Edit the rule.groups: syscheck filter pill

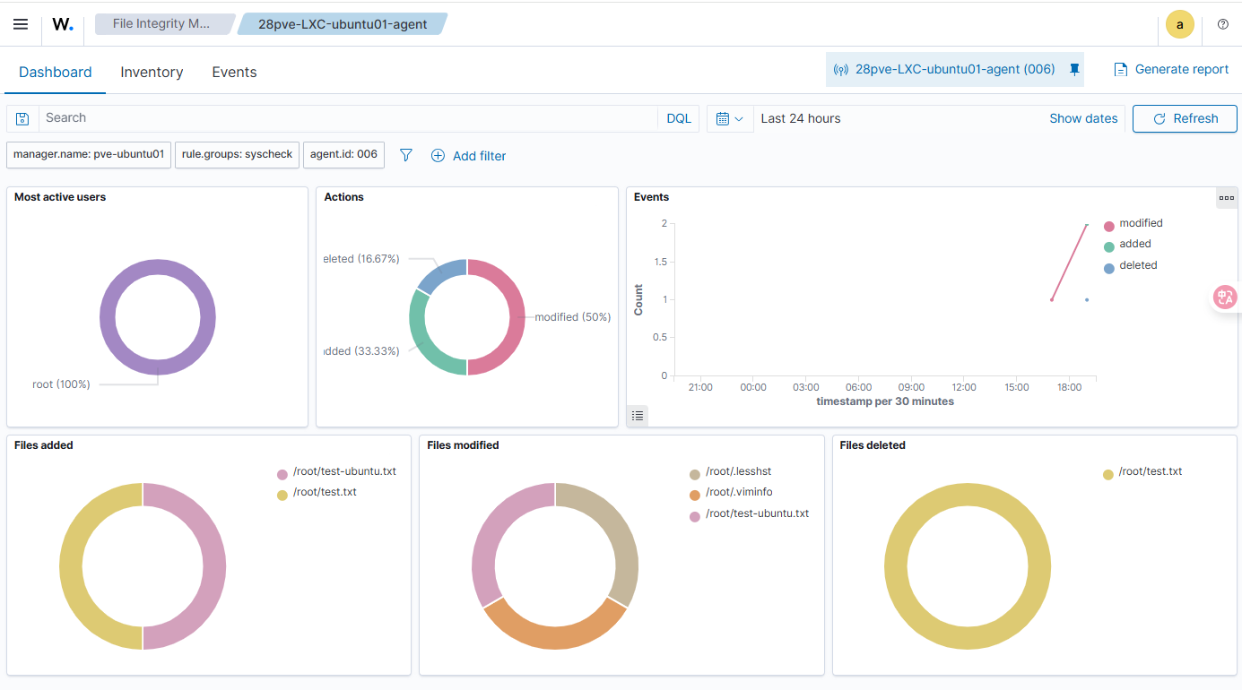(x=237, y=154)
